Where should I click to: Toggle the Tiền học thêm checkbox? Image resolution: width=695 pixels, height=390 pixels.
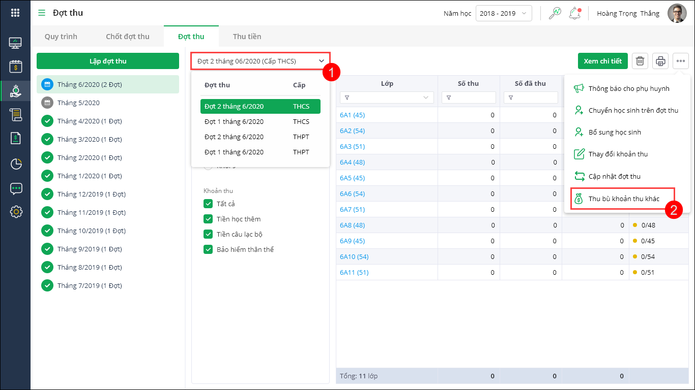pyautogui.click(x=208, y=219)
